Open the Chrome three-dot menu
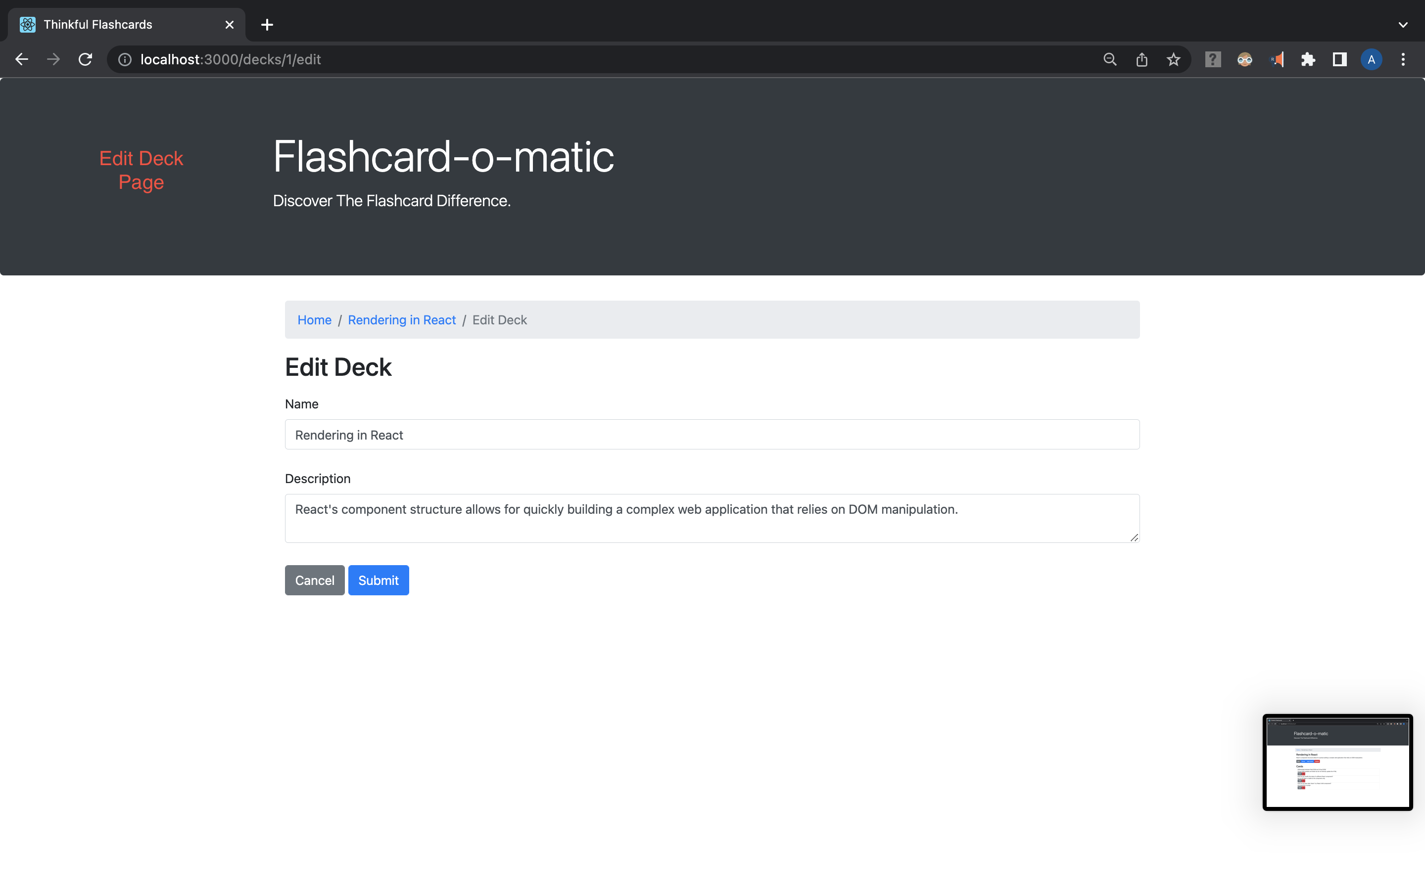 pos(1403,59)
